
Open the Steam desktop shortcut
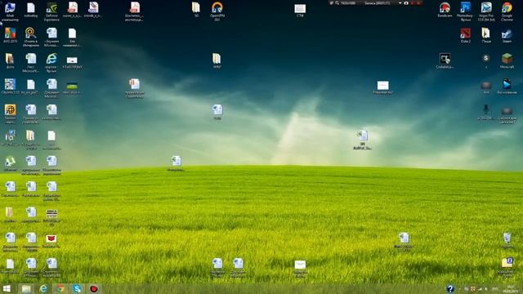click(x=507, y=35)
